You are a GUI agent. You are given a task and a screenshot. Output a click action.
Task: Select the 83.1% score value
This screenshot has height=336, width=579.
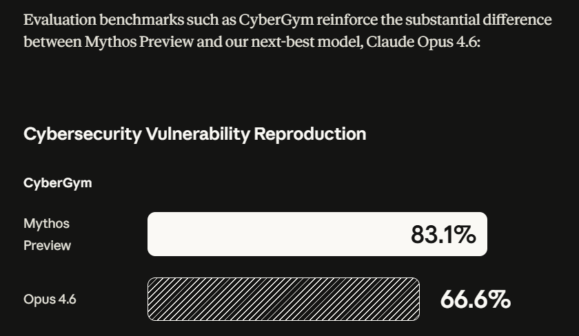443,235
